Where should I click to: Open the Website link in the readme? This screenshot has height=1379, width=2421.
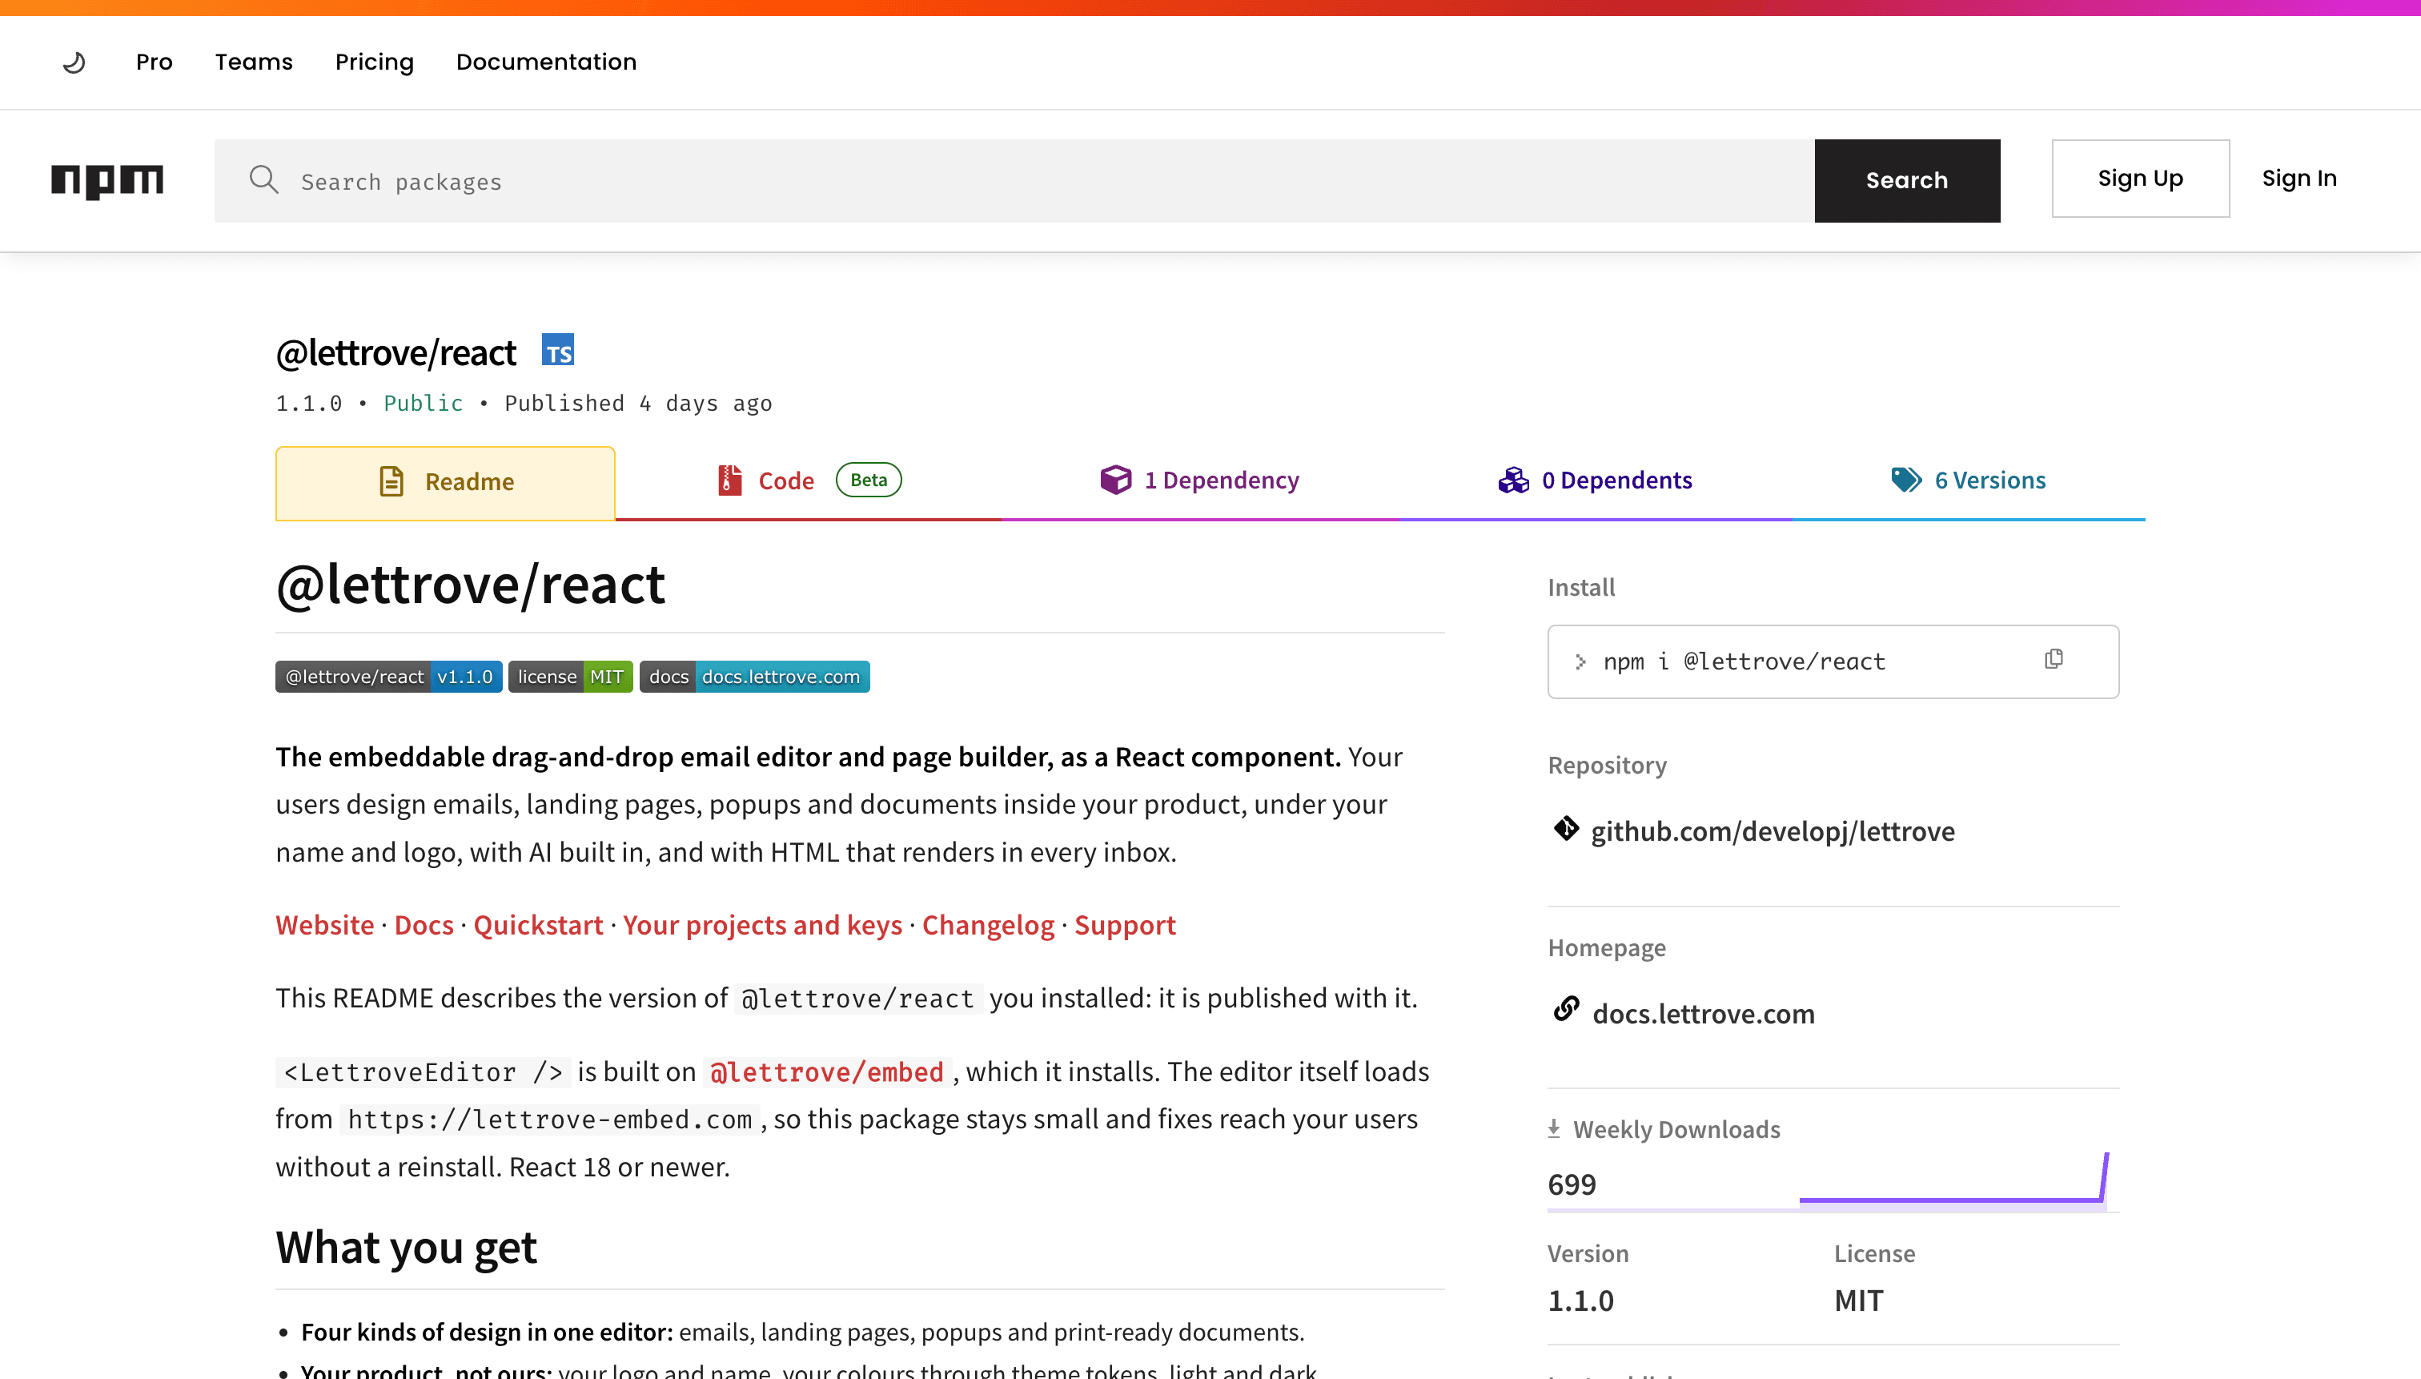pyautogui.click(x=325, y=925)
